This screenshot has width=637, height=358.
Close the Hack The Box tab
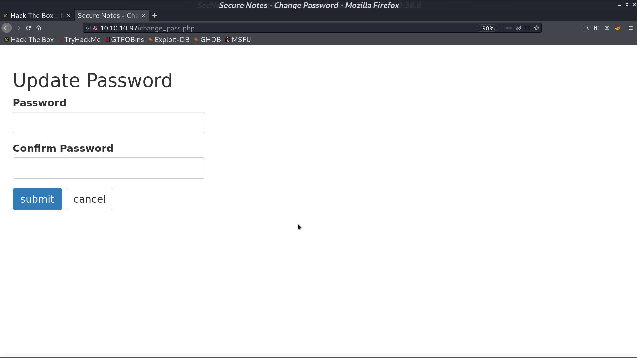click(69, 16)
